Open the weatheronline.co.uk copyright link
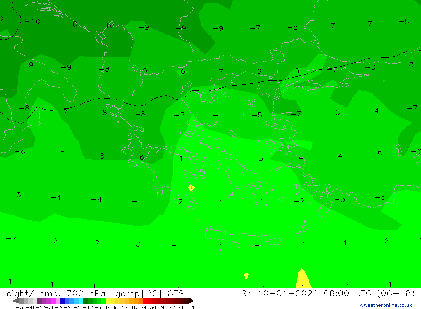The height and width of the screenshot is (309, 421). coord(386,305)
